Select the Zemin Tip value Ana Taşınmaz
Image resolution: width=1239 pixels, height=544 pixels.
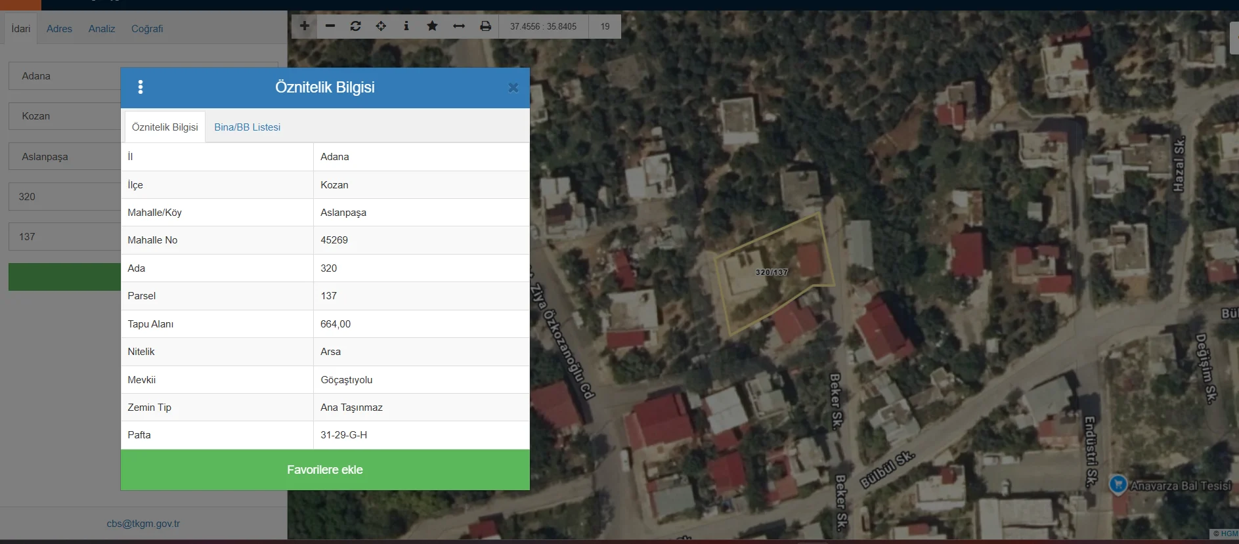pyautogui.click(x=351, y=408)
